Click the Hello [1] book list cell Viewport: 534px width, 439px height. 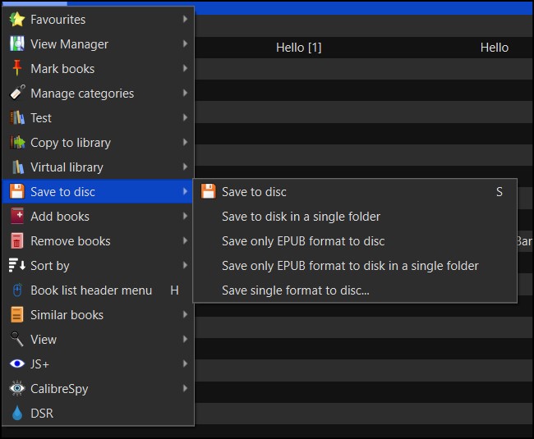pos(299,48)
